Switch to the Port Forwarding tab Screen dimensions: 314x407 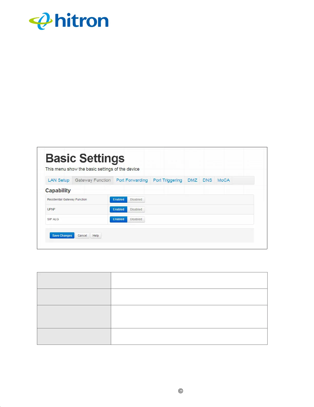tap(132, 180)
